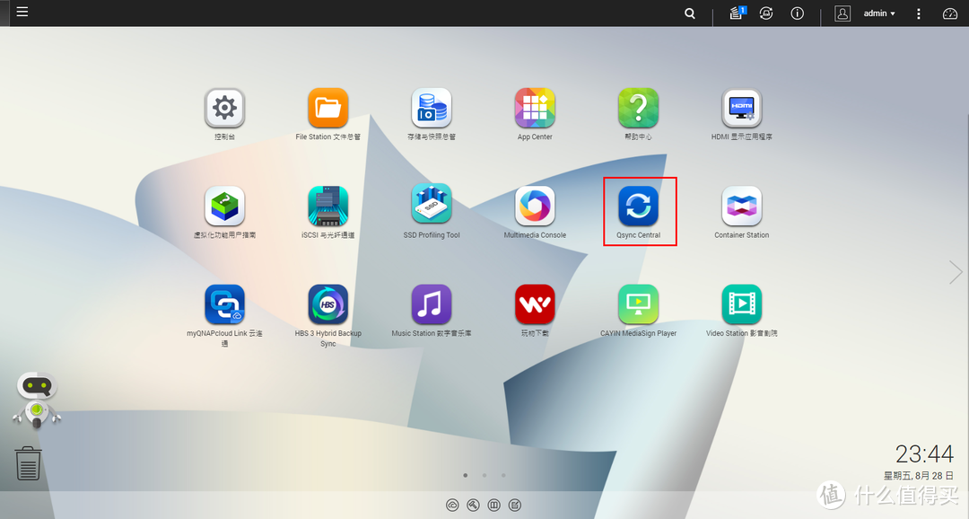Launch File Station app
Viewport: 969px width, 519px height.
tap(328, 109)
